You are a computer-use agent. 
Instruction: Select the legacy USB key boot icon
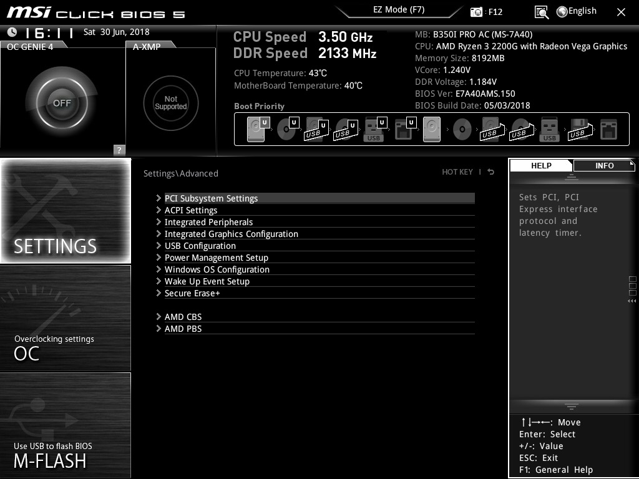pos(549,129)
